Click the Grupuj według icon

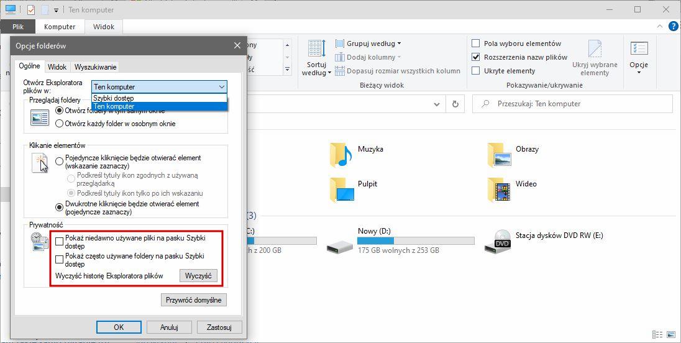[340, 43]
